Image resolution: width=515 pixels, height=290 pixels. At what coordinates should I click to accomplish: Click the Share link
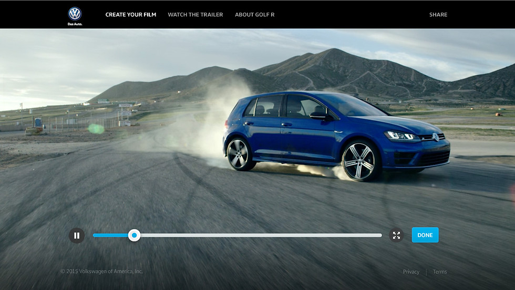click(438, 15)
